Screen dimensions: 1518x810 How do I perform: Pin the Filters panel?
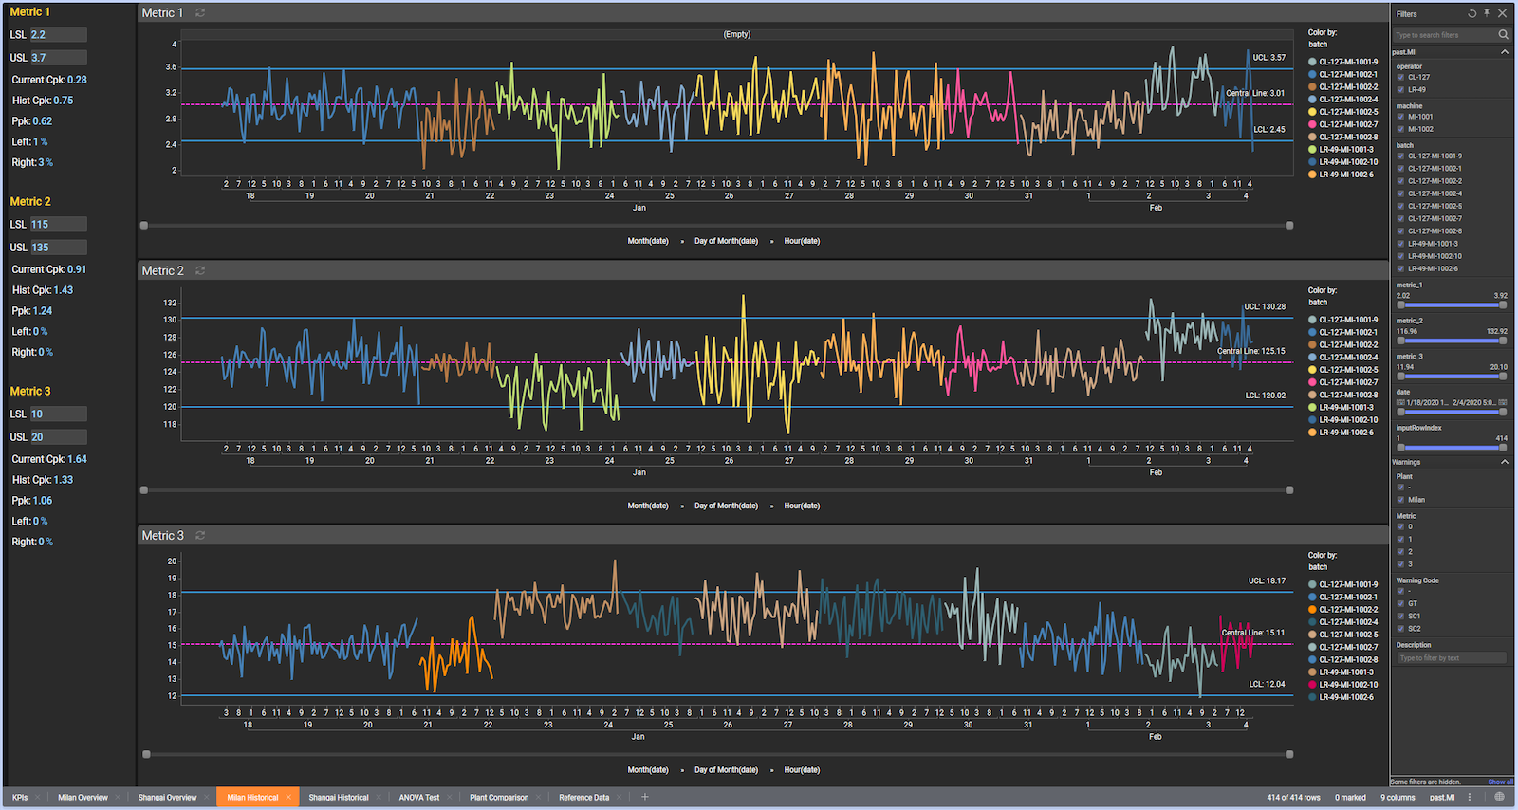tap(1487, 13)
